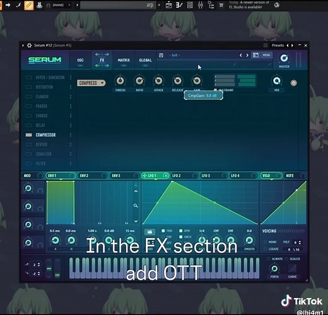
Task: Select next preset in FL wrapper Presets
Action: tap(292, 45)
